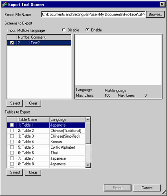Click the Cancel button
The height and width of the screenshot is (196, 167).
tap(147, 188)
